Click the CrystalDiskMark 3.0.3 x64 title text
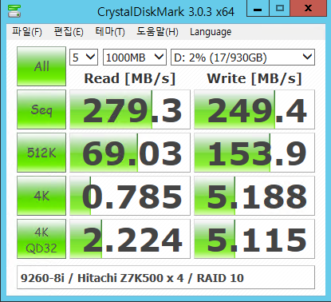This screenshot has height=302, width=331. point(166,12)
